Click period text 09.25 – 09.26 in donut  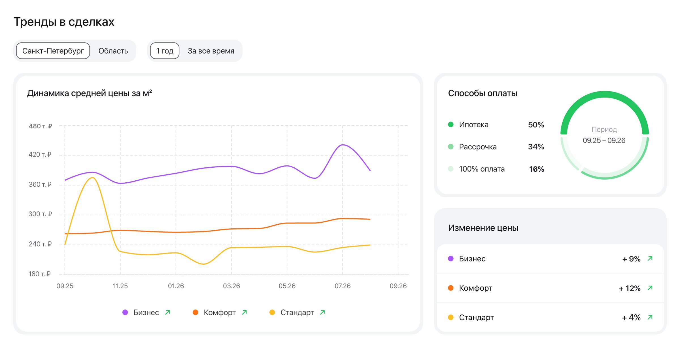604,140
